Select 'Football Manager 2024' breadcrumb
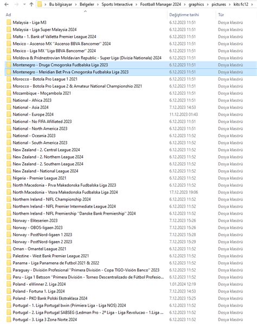 click(x=160, y=4)
